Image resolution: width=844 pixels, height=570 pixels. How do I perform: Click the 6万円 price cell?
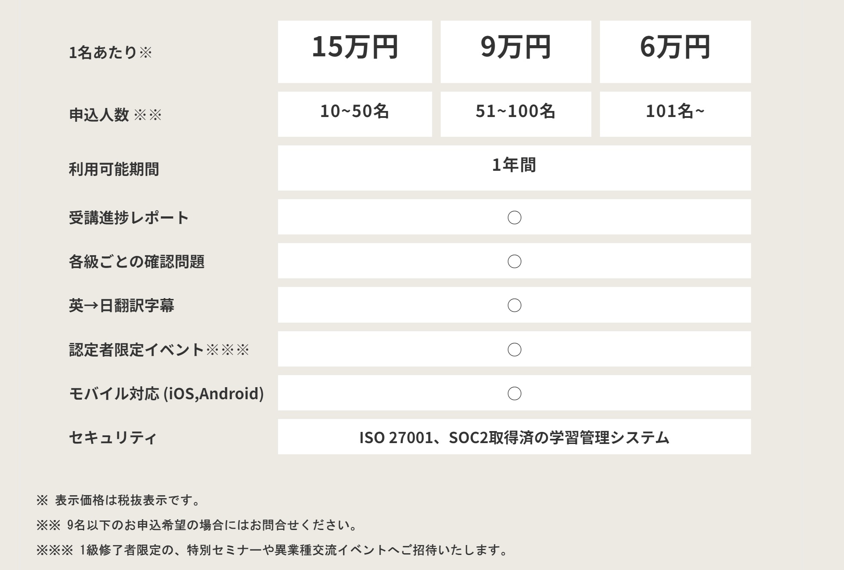[x=675, y=52]
